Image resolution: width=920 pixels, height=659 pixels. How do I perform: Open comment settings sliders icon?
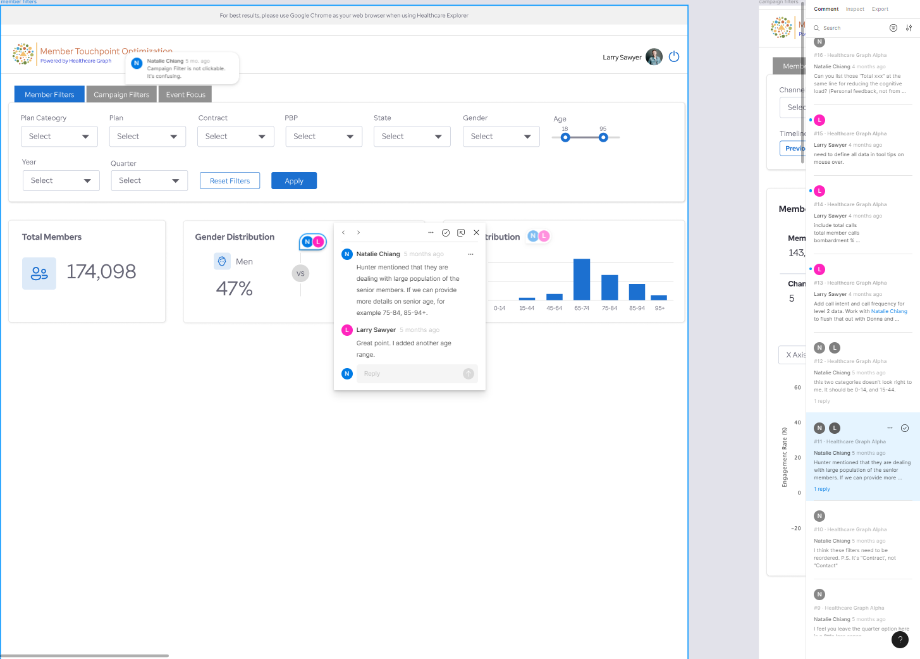pos(909,28)
